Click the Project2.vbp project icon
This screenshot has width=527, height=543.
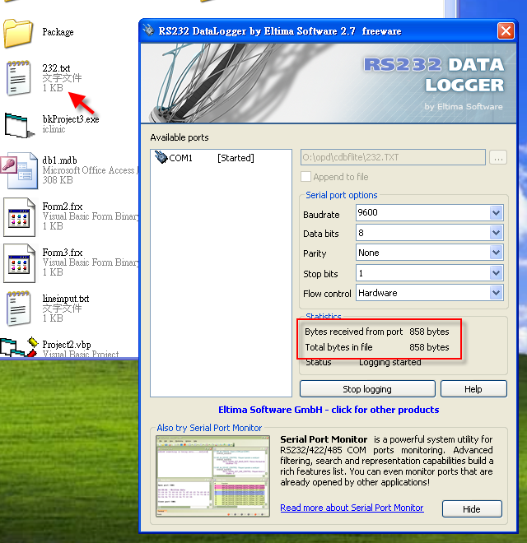coord(19,346)
